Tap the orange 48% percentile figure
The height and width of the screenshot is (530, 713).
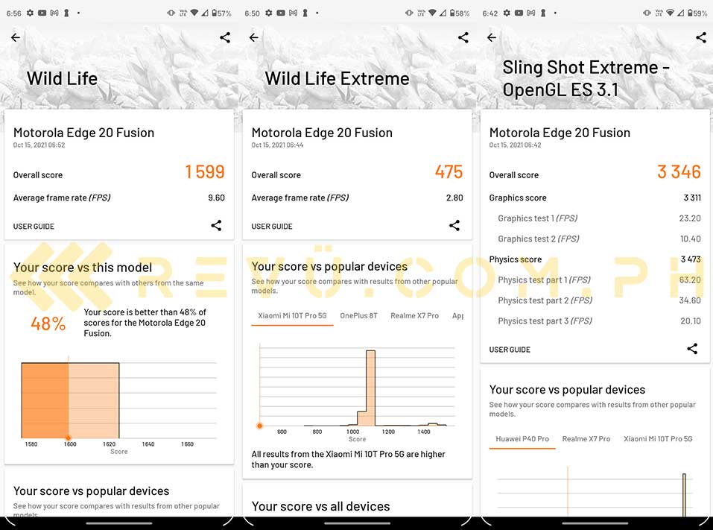point(48,324)
